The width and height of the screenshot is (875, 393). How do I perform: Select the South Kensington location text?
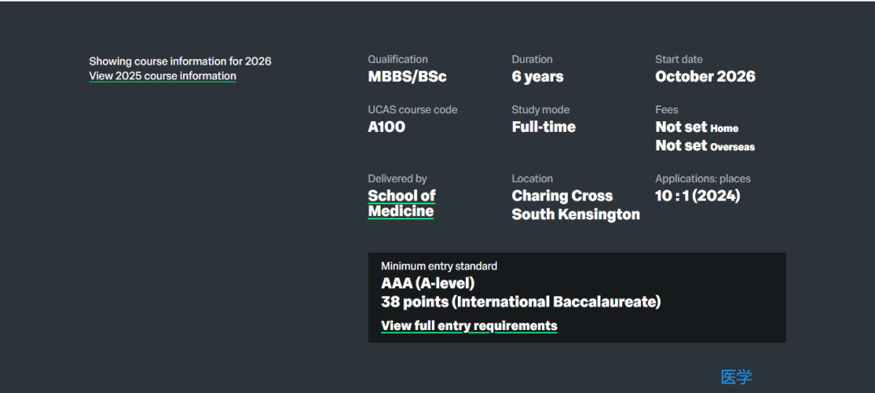pos(576,214)
